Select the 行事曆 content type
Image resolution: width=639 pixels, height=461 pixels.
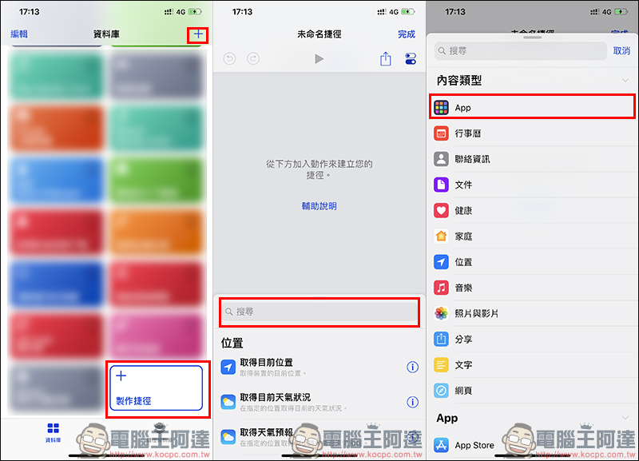pos(532,133)
